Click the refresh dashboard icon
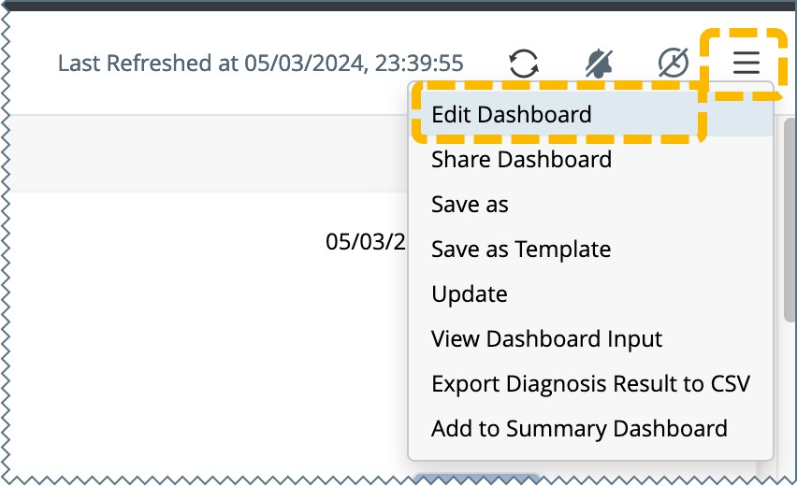Viewport: 797px width, 486px height. tap(524, 64)
